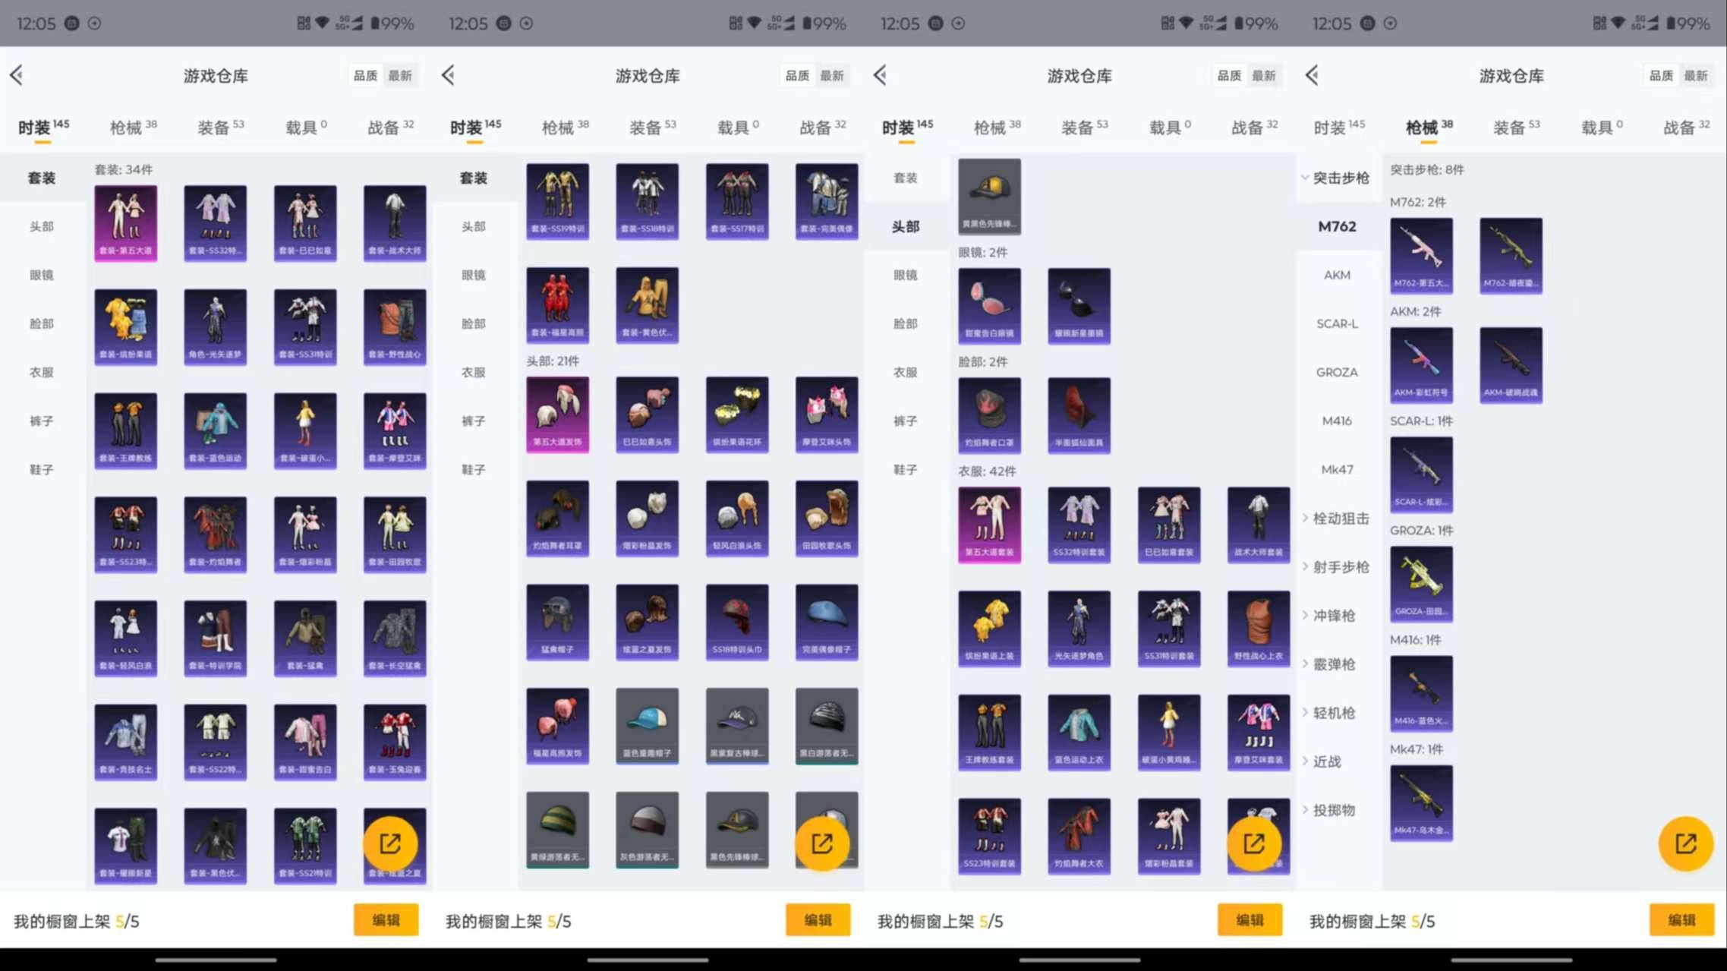This screenshot has height=971, width=1727.
Task: Select the AKM weapon filter
Action: click(1337, 275)
